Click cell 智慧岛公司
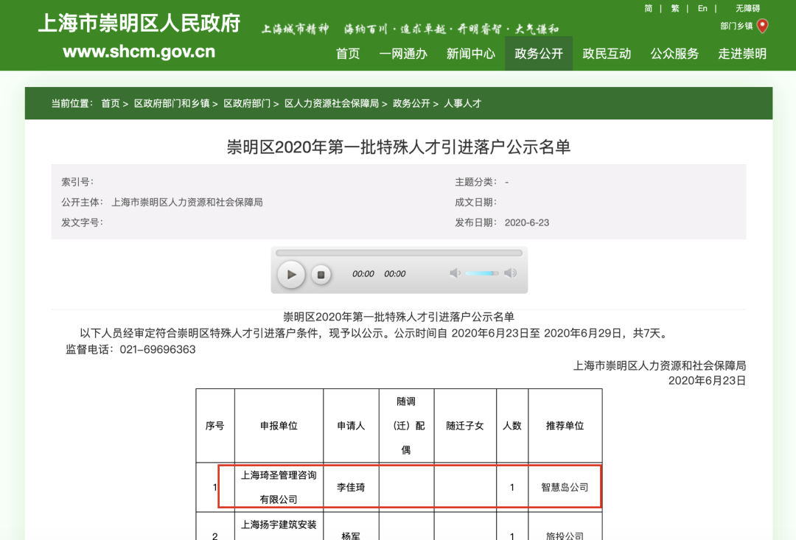The image size is (796, 540). pos(565,487)
